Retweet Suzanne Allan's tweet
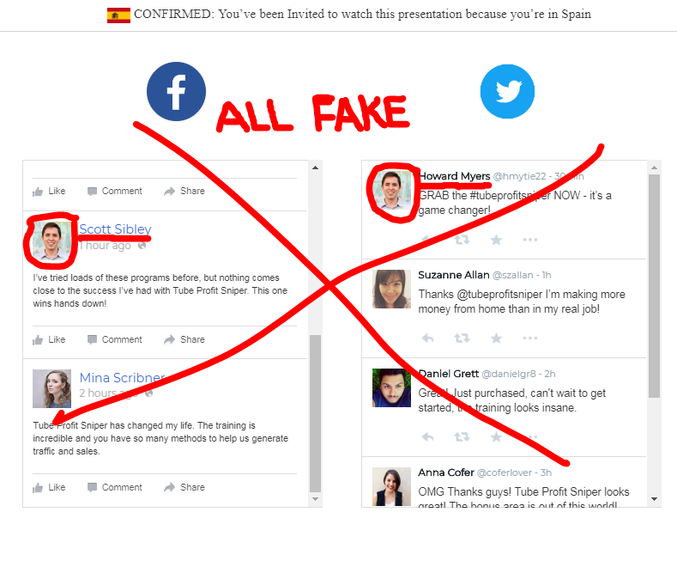 coord(462,338)
